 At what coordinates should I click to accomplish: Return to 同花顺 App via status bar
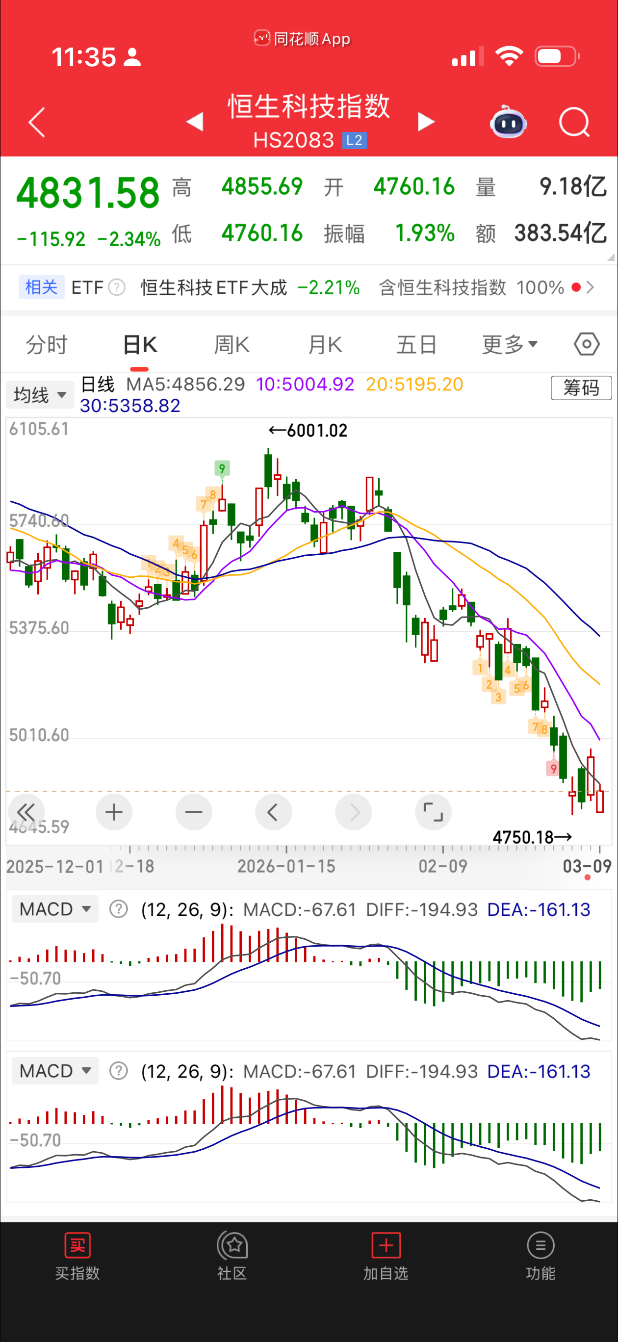pos(302,39)
